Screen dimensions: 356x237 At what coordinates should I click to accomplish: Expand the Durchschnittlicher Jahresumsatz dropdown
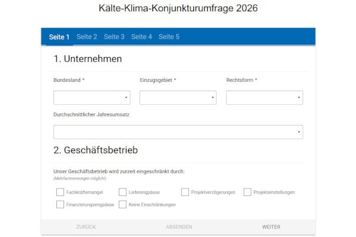[x=178, y=132]
